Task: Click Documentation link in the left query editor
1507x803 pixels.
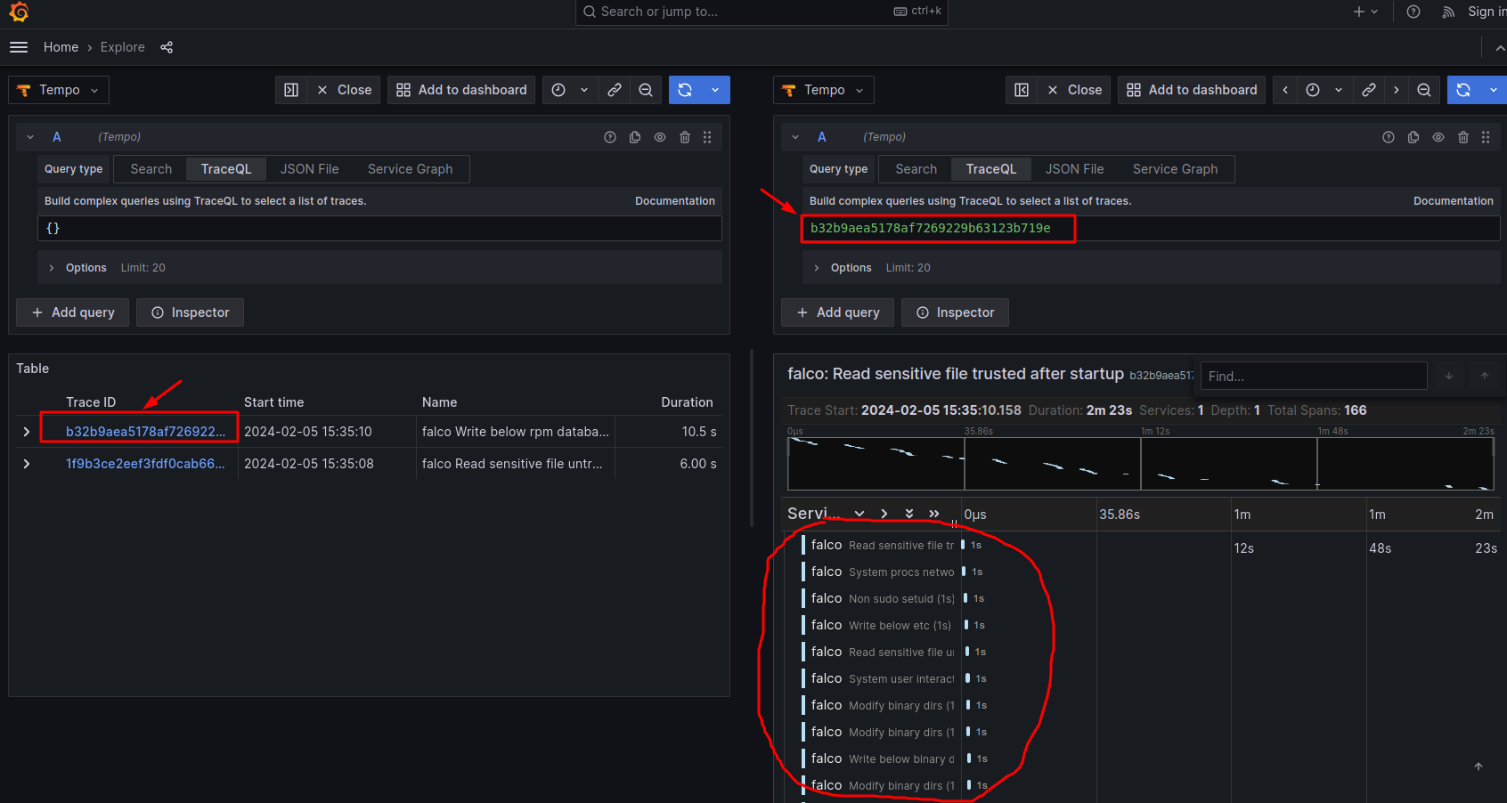Action: (x=675, y=201)
